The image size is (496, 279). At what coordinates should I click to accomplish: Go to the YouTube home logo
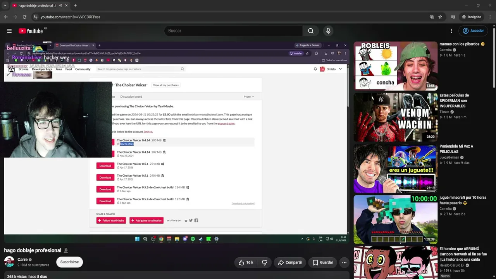click(31, 31)
